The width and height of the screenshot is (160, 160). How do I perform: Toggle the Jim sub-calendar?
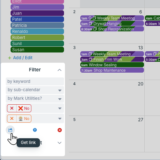coord(37,7)
